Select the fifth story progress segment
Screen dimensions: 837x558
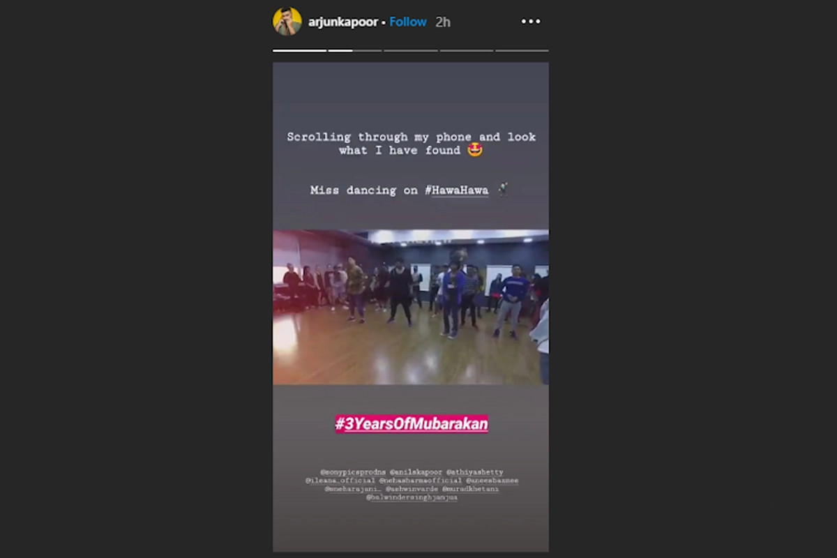pyautogui.click(x=522, y=50)
